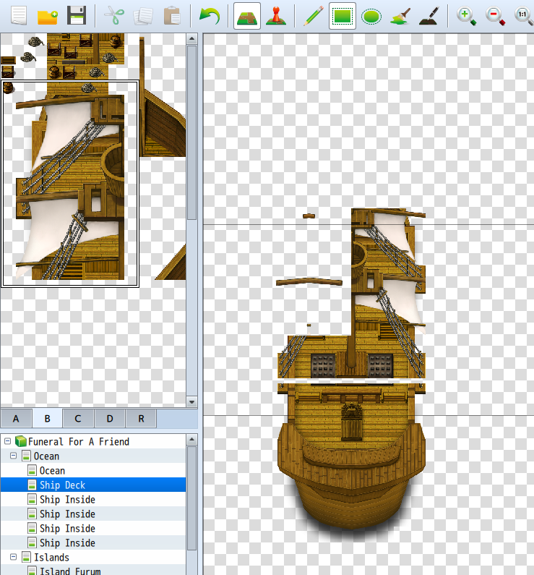Viewport: 534px width, 575px height.
Task: Switch to tileset tab A
Action: coord(16,419)
